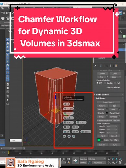The width and height of the screenshot is (126, 168).
Task: Toggle Auto Key mode
Action: [83, 159]
